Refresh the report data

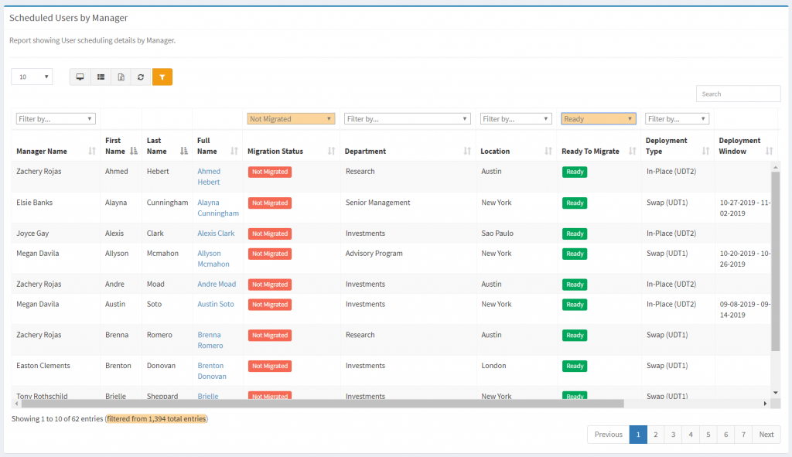pyautogui.click(x=140, y=77)
